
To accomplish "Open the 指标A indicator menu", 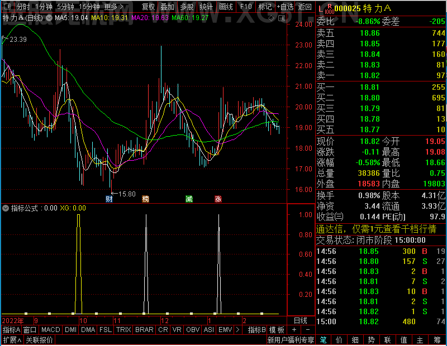I will 11,330.
